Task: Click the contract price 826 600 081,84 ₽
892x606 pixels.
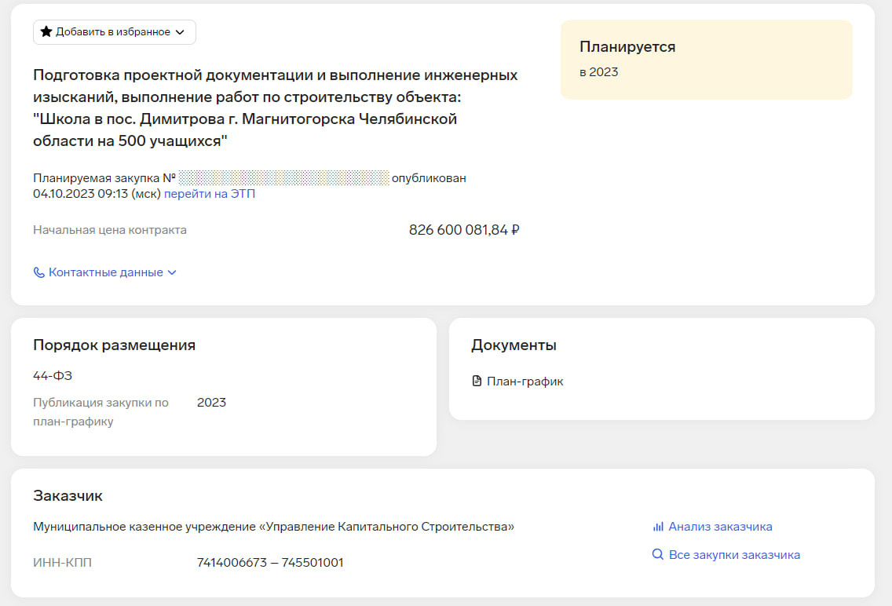Action: [x=464, y=230]
